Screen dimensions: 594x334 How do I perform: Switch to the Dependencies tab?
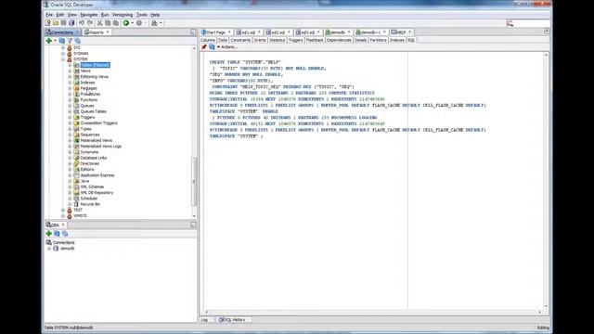[339, 40]
